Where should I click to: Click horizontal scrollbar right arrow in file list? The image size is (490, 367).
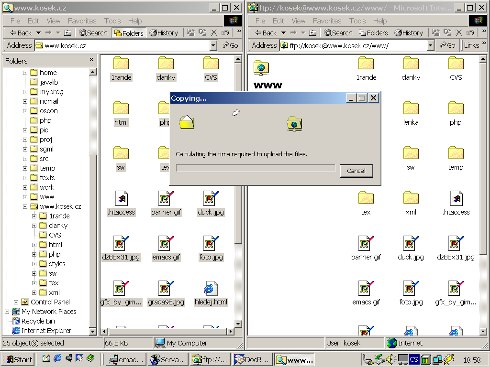click(230, 331)
